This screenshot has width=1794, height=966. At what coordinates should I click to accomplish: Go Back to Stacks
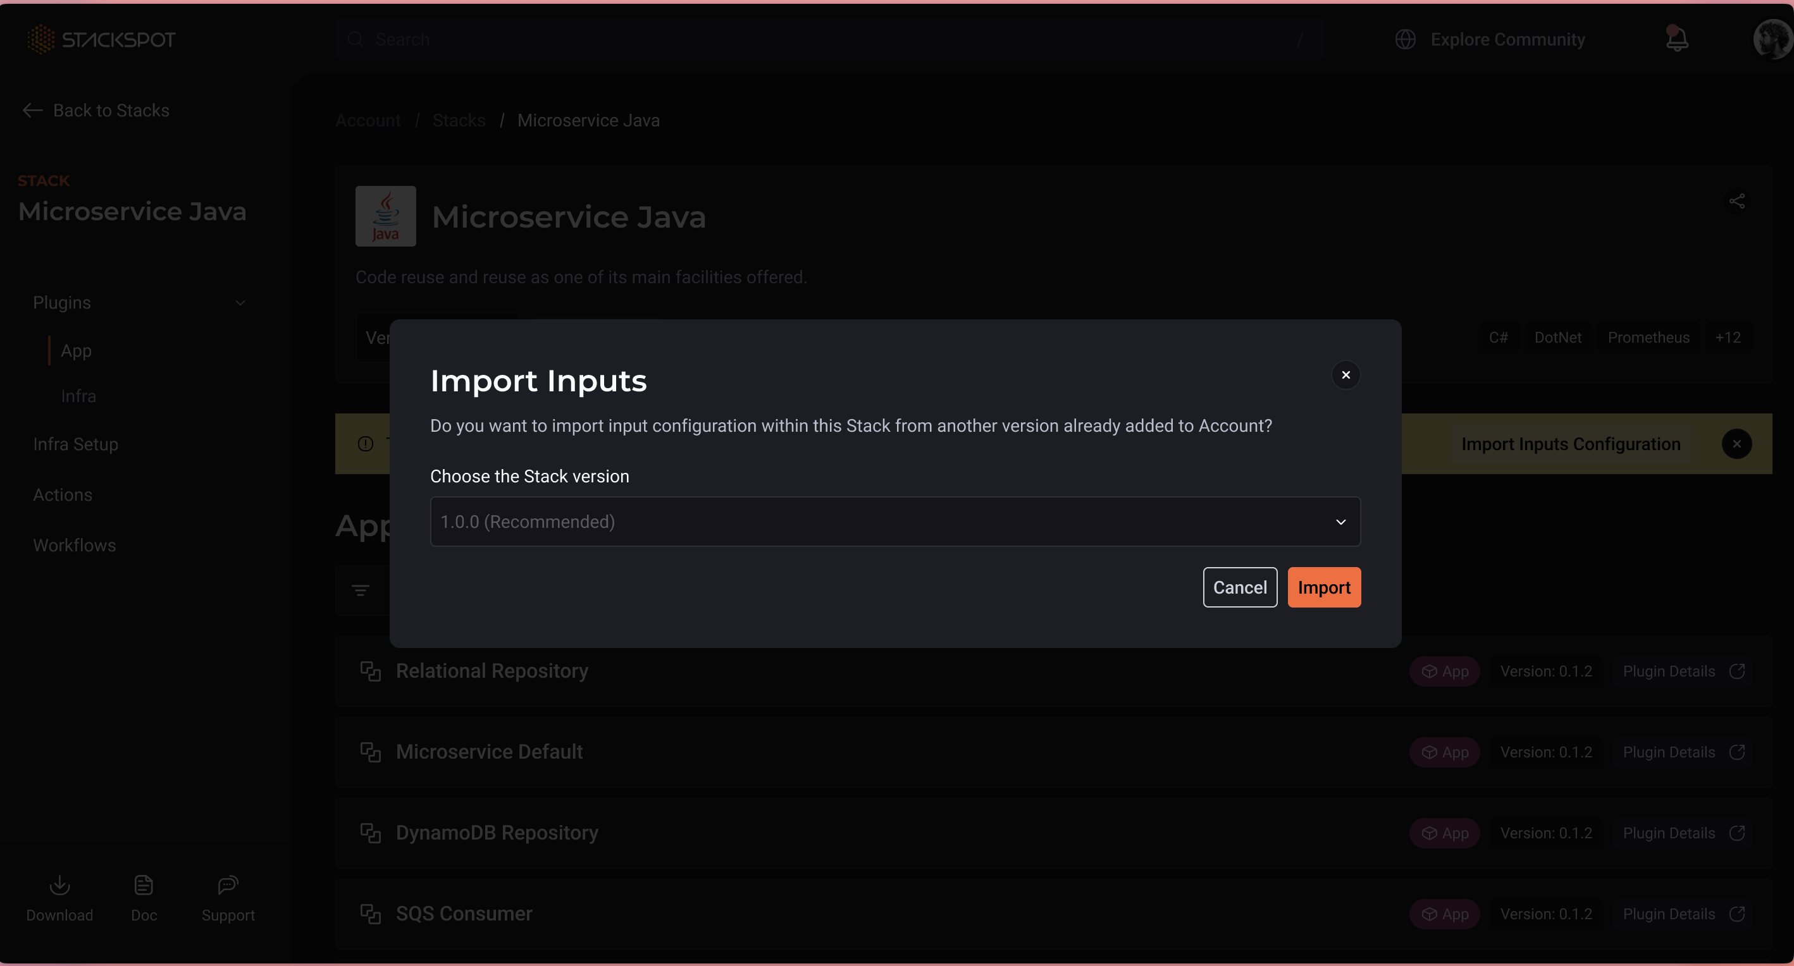tap(97, 111)
